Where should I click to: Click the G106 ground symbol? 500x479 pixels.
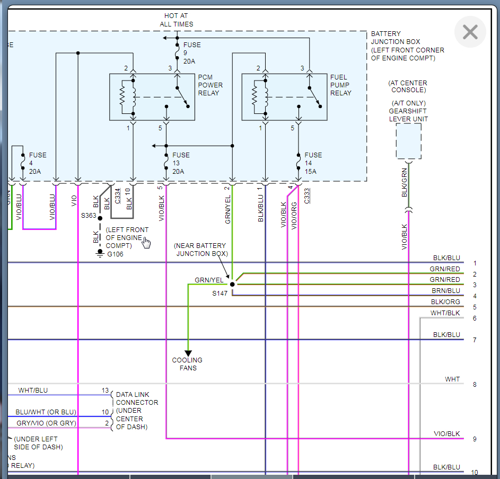pyautogui.click(x=100, y=253)
